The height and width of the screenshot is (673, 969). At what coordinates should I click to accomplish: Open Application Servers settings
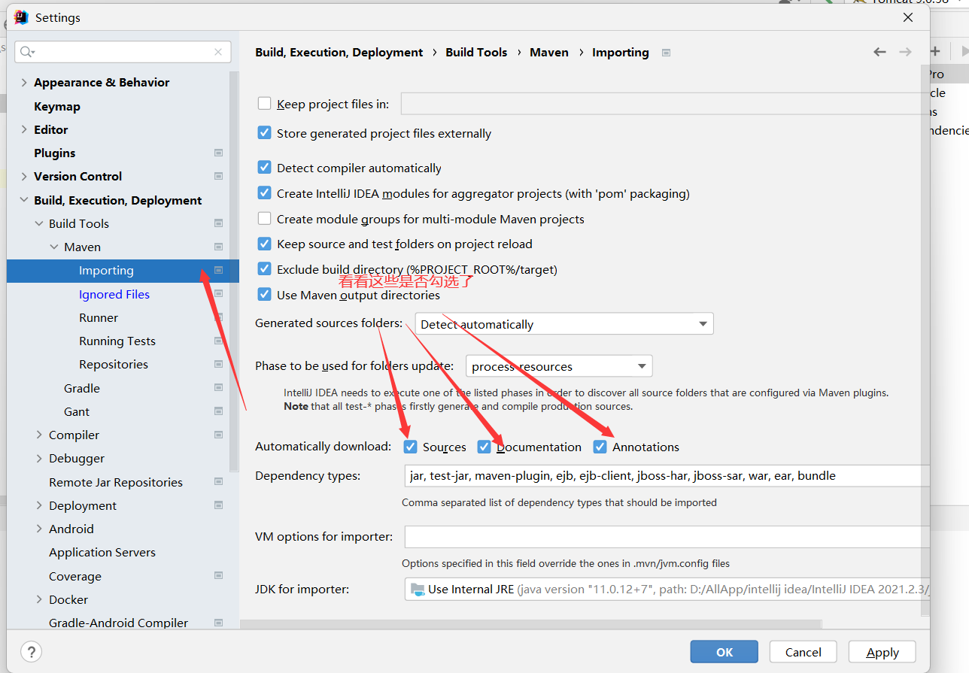click(102, 552)
